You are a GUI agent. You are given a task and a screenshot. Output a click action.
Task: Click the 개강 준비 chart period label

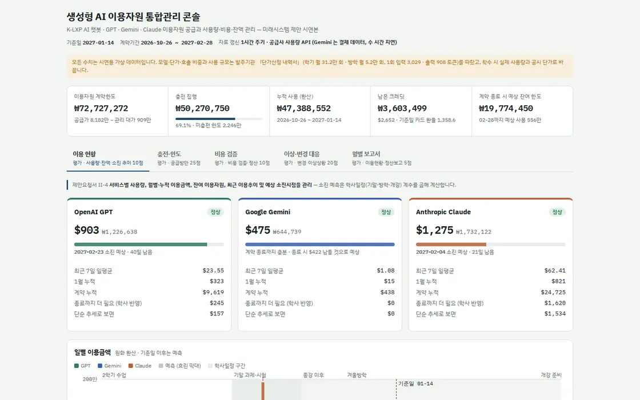tap(551, 375)
